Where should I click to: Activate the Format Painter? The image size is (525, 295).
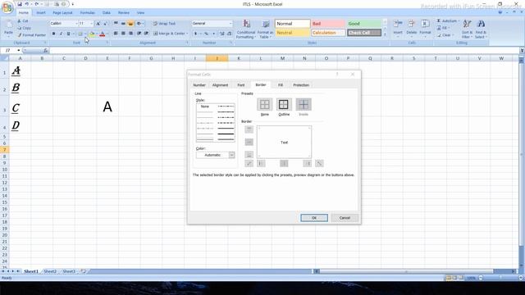point(32,34)
